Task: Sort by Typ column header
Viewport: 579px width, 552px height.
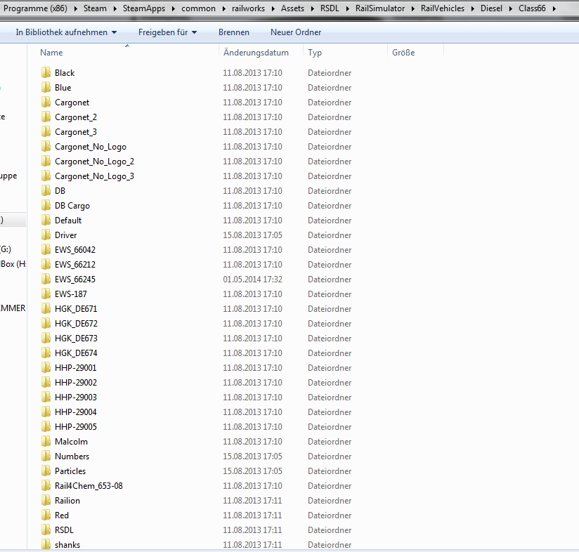Action: (315, 53)
